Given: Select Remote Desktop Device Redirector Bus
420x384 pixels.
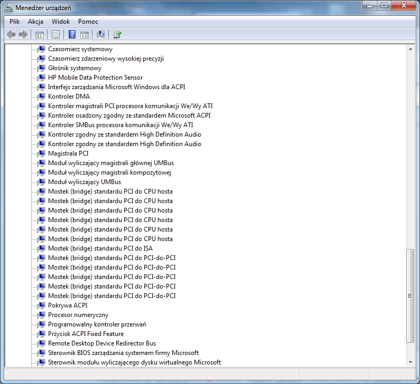Looking at the screenshot, I should click(x=102, y=343).
